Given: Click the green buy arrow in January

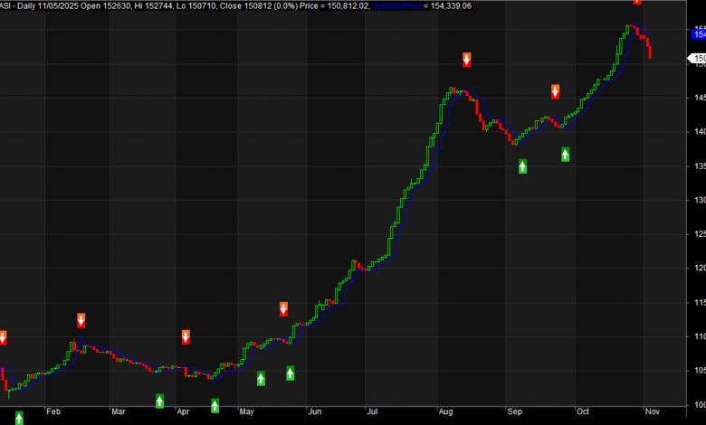Looking at the screenshot, I should tap(19, 418).
